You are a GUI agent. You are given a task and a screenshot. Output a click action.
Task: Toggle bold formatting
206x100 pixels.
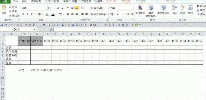[23, 14]
